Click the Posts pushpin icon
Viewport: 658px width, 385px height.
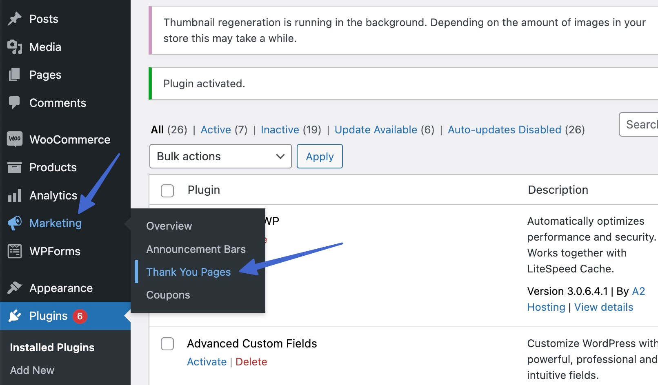[15, 19]
